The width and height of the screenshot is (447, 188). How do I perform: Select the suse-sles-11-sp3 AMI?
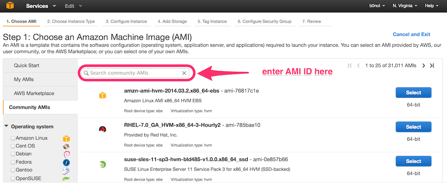coord(413,161)
